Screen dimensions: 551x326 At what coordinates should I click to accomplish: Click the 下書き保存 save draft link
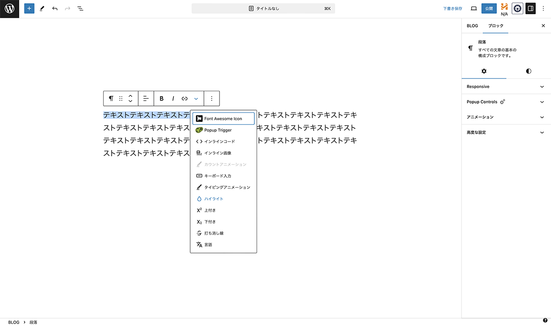[452, 9]
